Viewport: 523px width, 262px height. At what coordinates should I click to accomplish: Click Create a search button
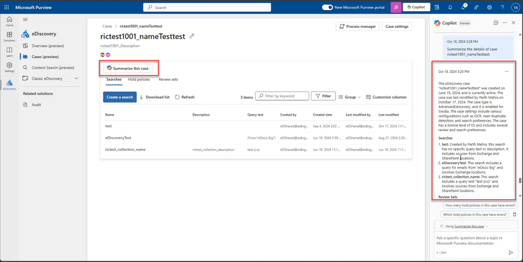(x=120, y=97)
